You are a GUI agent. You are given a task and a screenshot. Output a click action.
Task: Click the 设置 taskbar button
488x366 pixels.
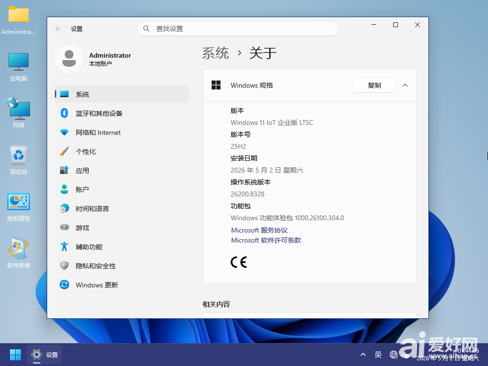(x=44, y=355)
